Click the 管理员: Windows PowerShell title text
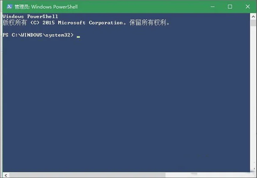 [46, 7]
